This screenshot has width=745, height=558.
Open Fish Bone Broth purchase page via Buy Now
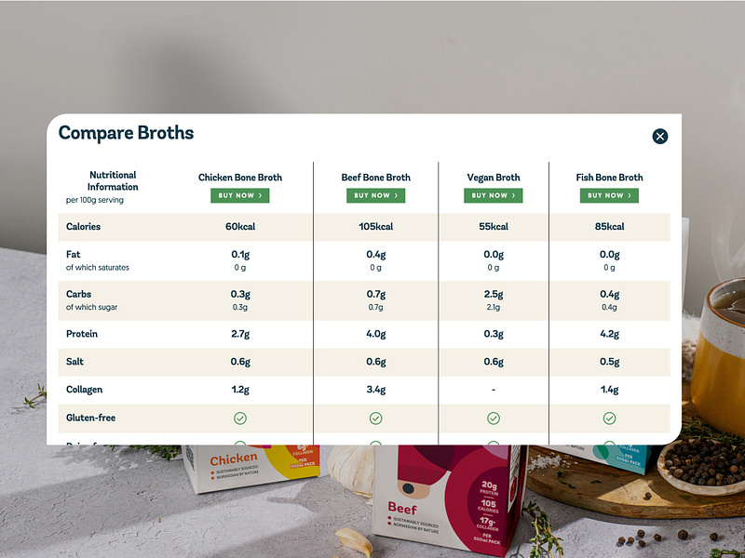point(609,195)
